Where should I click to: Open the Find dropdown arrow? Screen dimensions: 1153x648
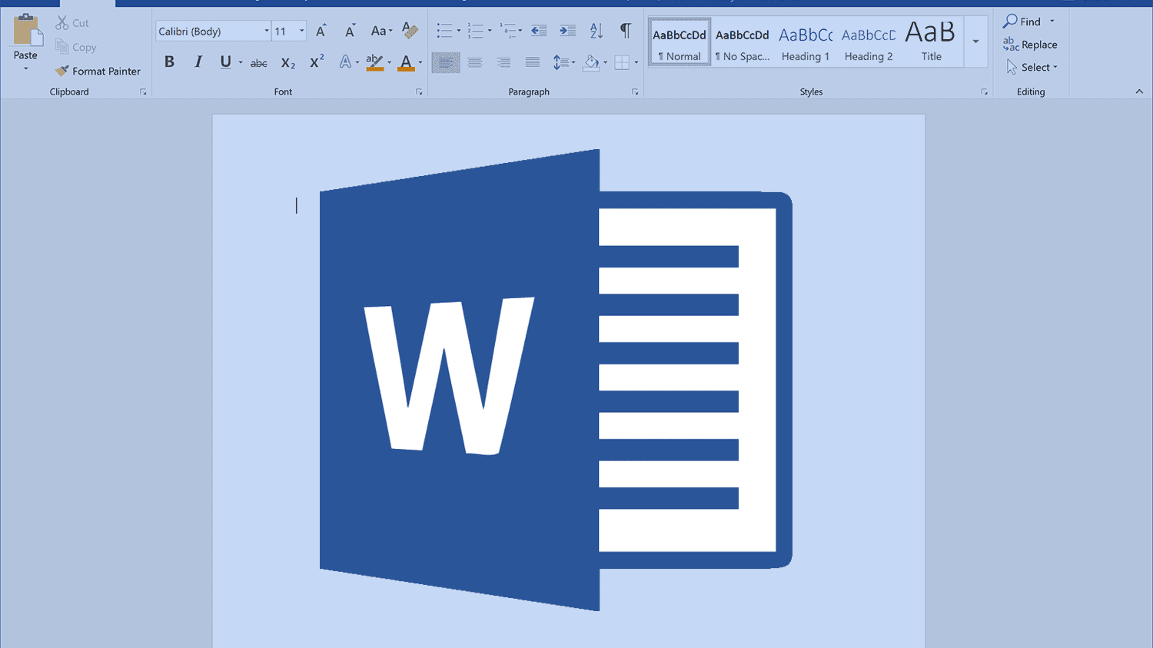click(1052, 22)
